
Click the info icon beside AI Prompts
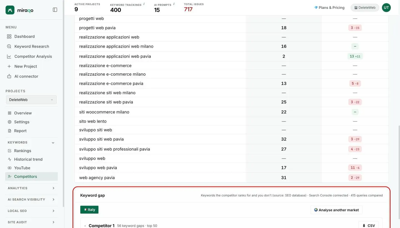click(174, 4)
